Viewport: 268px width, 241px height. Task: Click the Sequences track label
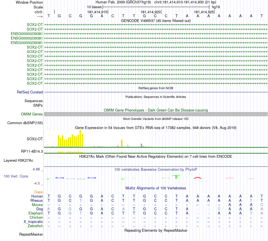[x=34, y=101]
